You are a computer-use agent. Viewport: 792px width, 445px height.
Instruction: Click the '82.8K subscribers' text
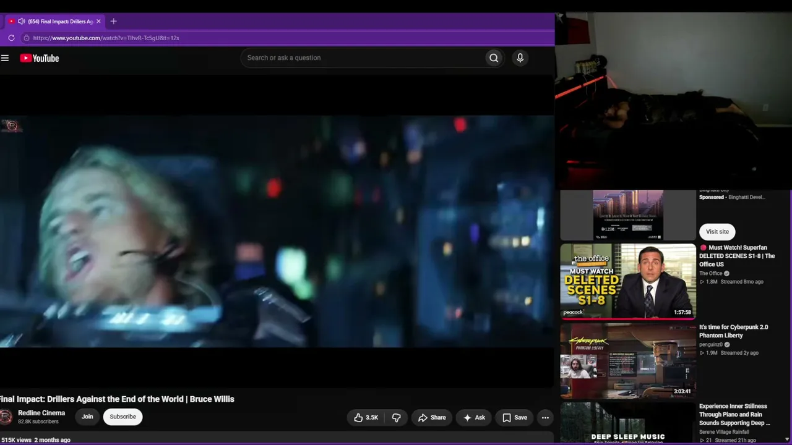click(38, 422)
